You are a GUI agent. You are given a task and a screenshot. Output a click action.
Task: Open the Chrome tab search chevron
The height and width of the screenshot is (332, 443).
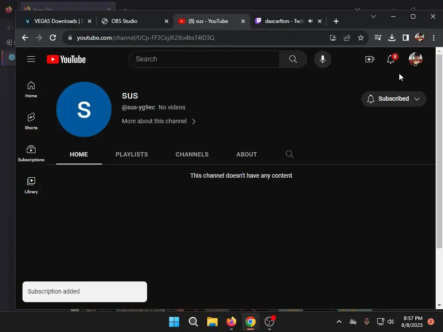[373, 16]
